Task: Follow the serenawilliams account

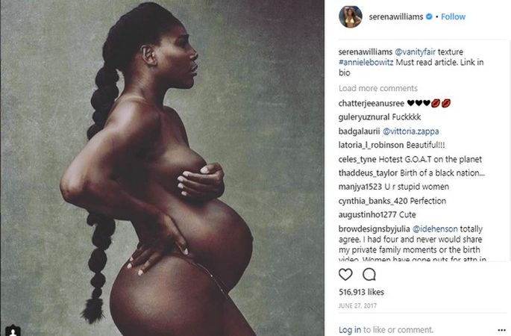Action: pos(453,16)
